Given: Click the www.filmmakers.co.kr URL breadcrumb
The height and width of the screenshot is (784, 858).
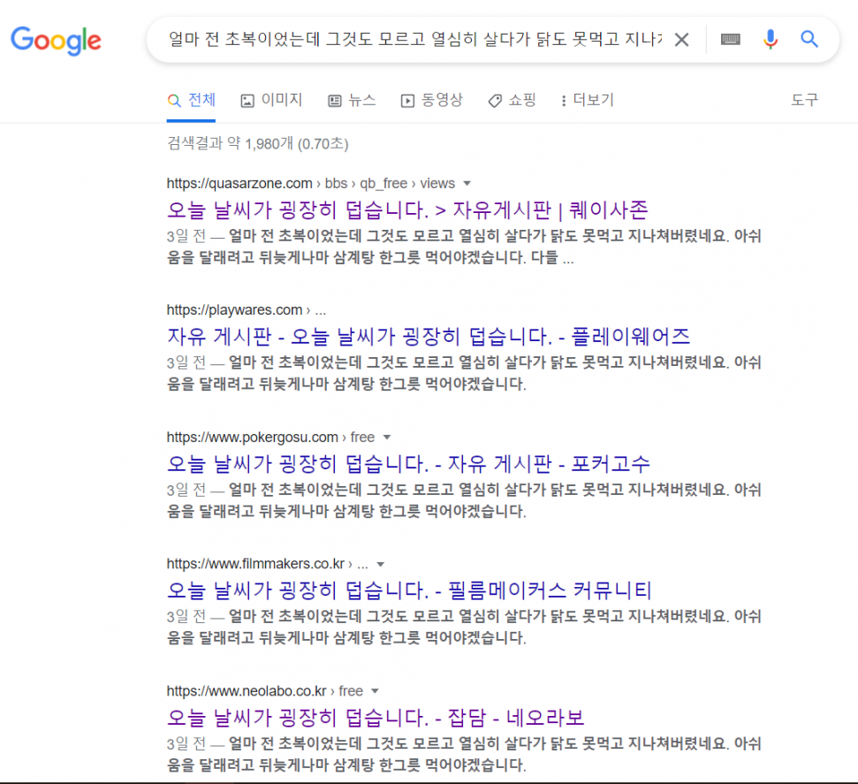Looking at the screenshot, I should click(x=268, y=564).
